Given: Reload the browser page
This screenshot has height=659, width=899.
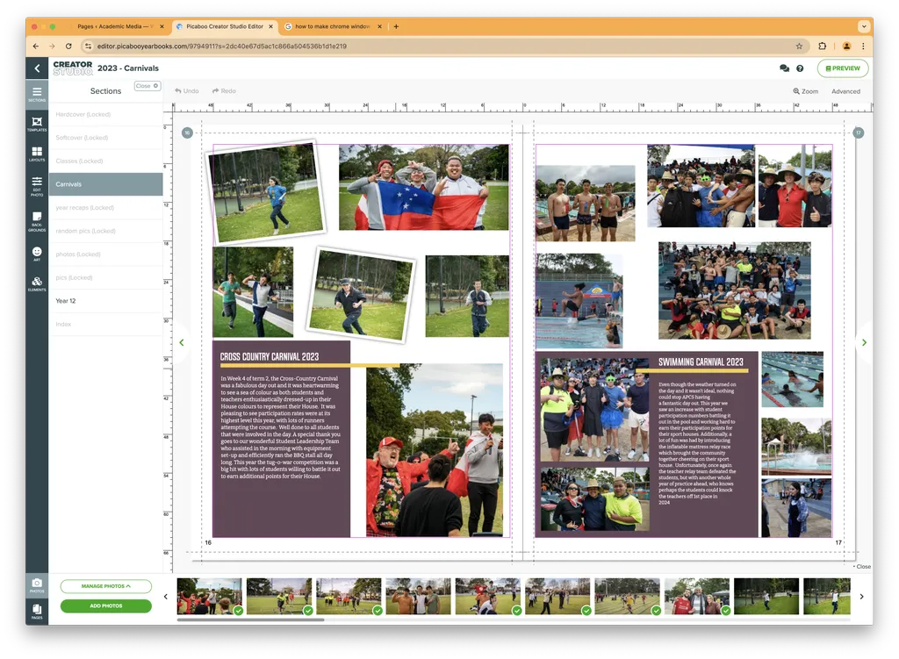Looking at the screenshot, I should [68, 46].
